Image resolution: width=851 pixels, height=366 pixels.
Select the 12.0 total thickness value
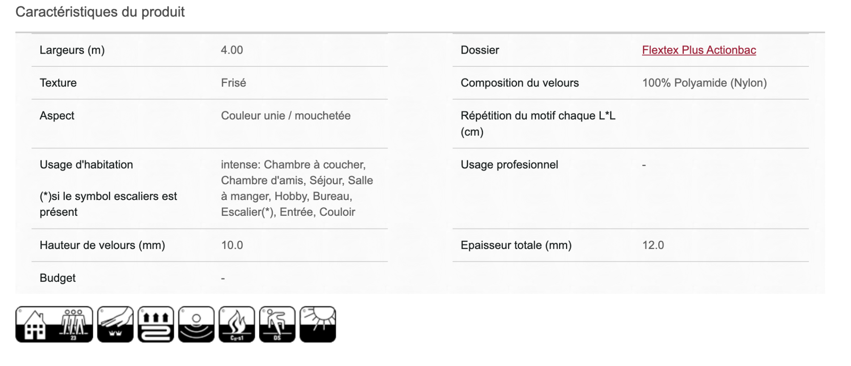pyautogui.click(x=653, y=245)
